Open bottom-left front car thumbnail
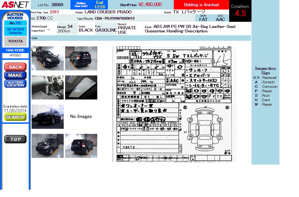The image size is (299, 197). pyautogui.click(x=48, y=146)
